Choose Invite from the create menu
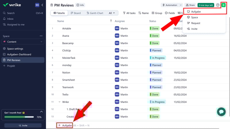Image resolution: width=230 pixels, height=129 pixels. tap(204, 29)
